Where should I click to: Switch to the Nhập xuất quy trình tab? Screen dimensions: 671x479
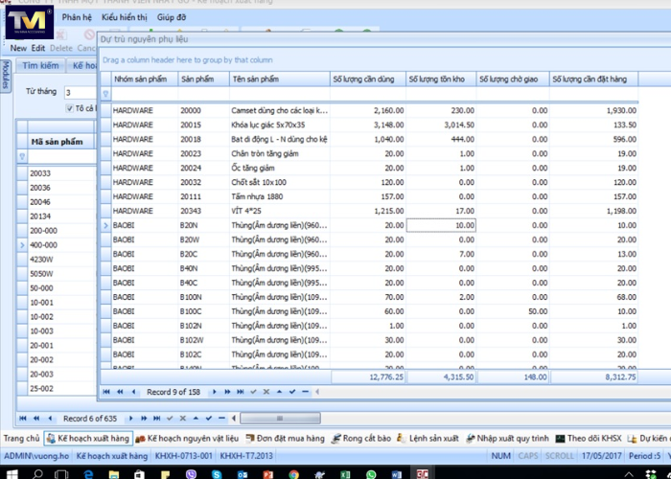507,439
